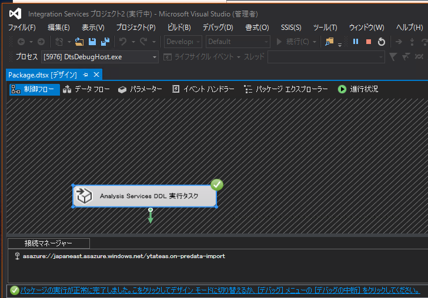
Task: Click the Visual Studio logo icon
Action: coord(15,13)
